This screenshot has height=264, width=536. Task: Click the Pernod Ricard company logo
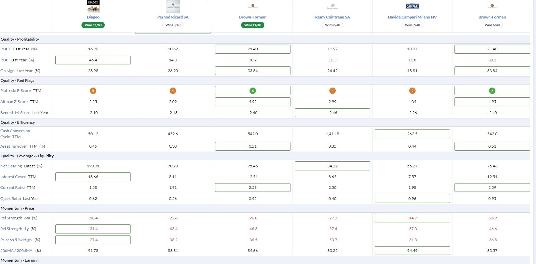(x=173, y=6)
